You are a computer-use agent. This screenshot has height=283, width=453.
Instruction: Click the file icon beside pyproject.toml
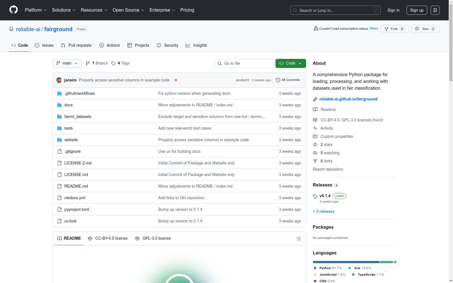59,209
